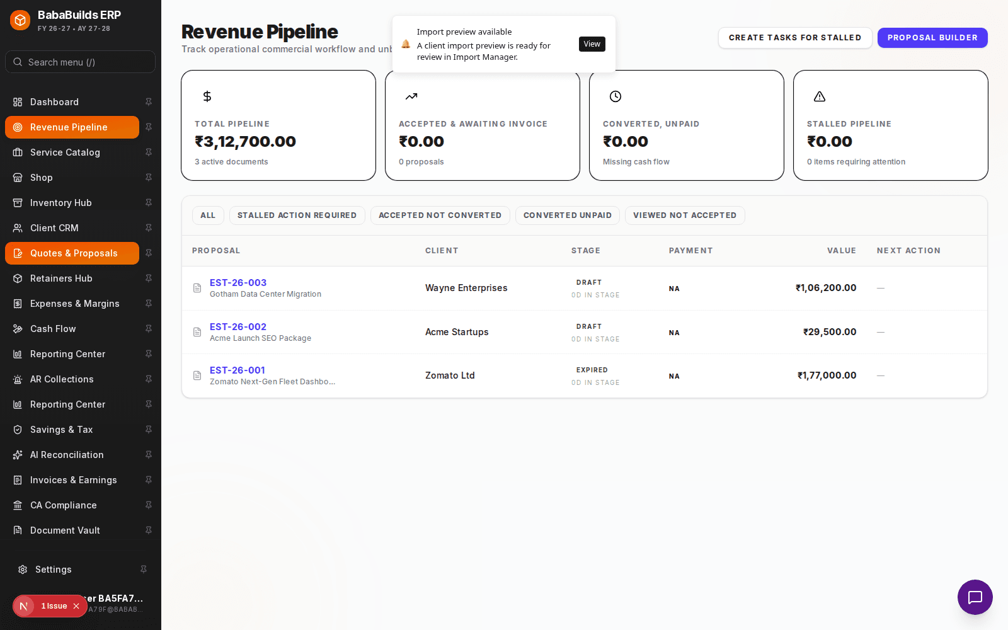The image size is (1008, 630).
Task: Click the CA Compliance bank icon
Action: (x=18, y=505)
